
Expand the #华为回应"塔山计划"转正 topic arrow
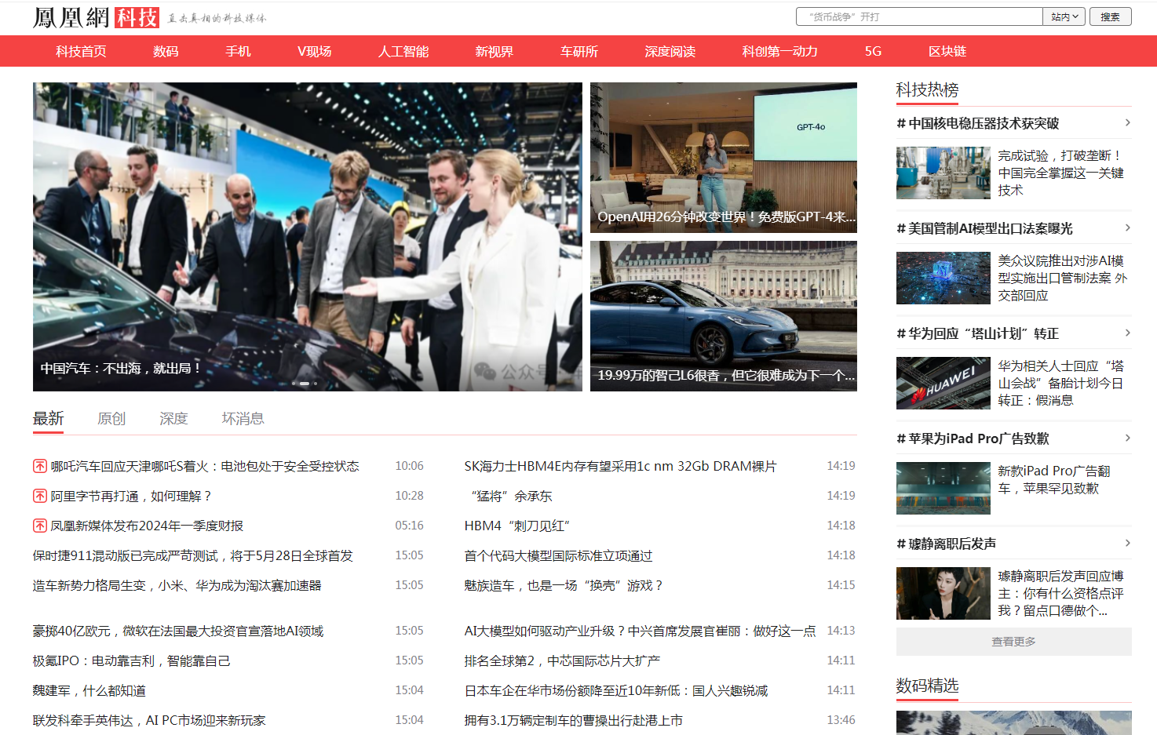tap(1127, 333)
